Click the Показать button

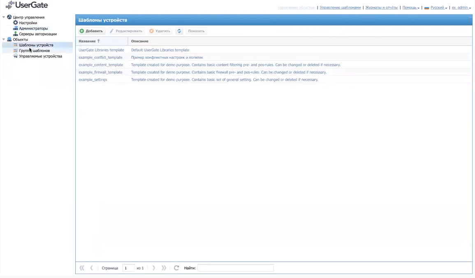[x=196, y=31]
